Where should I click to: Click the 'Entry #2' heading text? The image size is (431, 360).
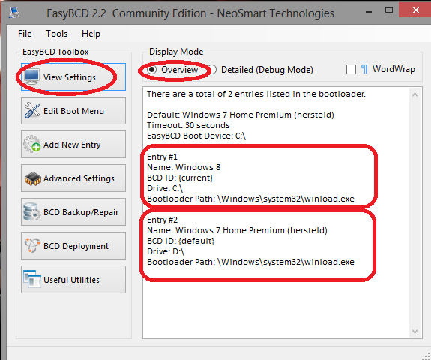click(x=162, y=220)
